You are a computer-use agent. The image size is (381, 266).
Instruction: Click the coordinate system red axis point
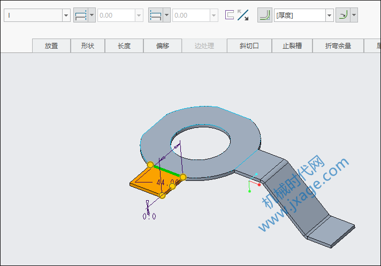(260, 185)
